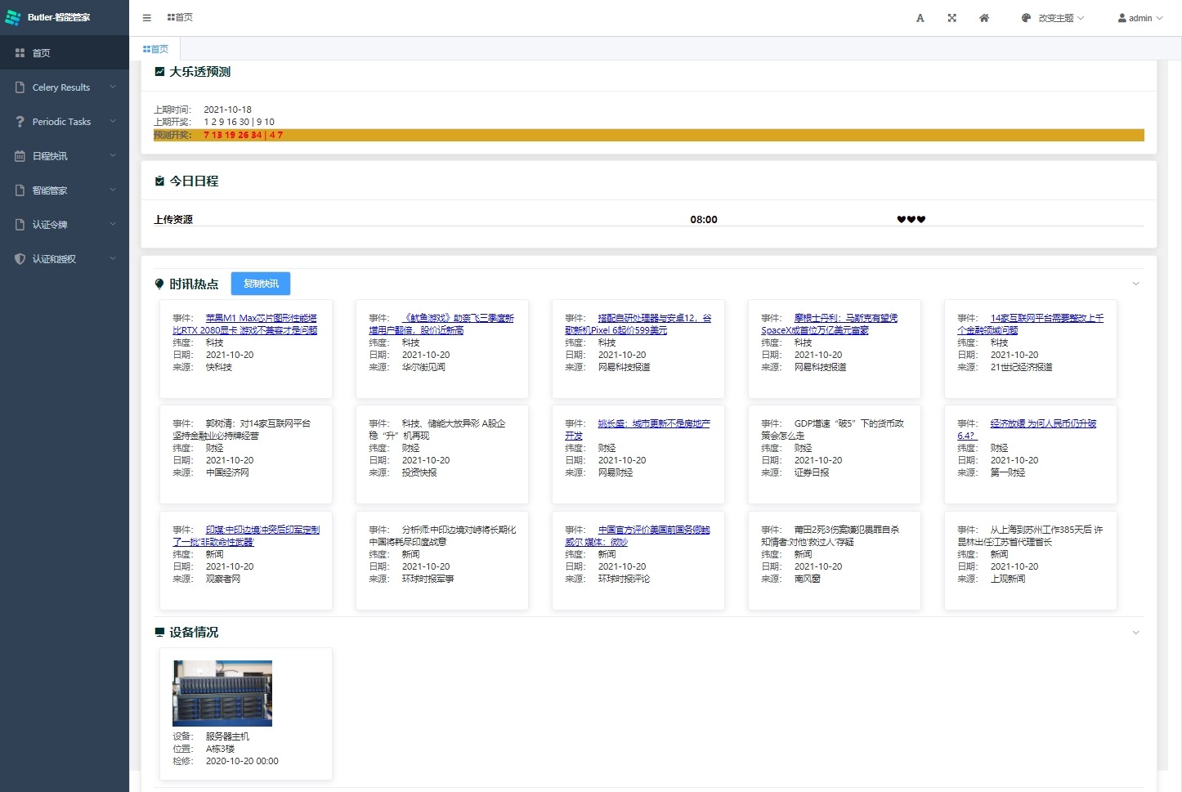Expand the 认证和授权 sidebar menu arrow

pyautogui.click(x=113, y=259)
